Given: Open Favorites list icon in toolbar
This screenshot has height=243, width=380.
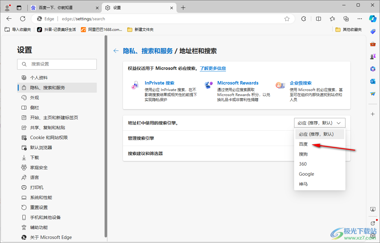Looking at the screenshot, I should click(332, 19).
